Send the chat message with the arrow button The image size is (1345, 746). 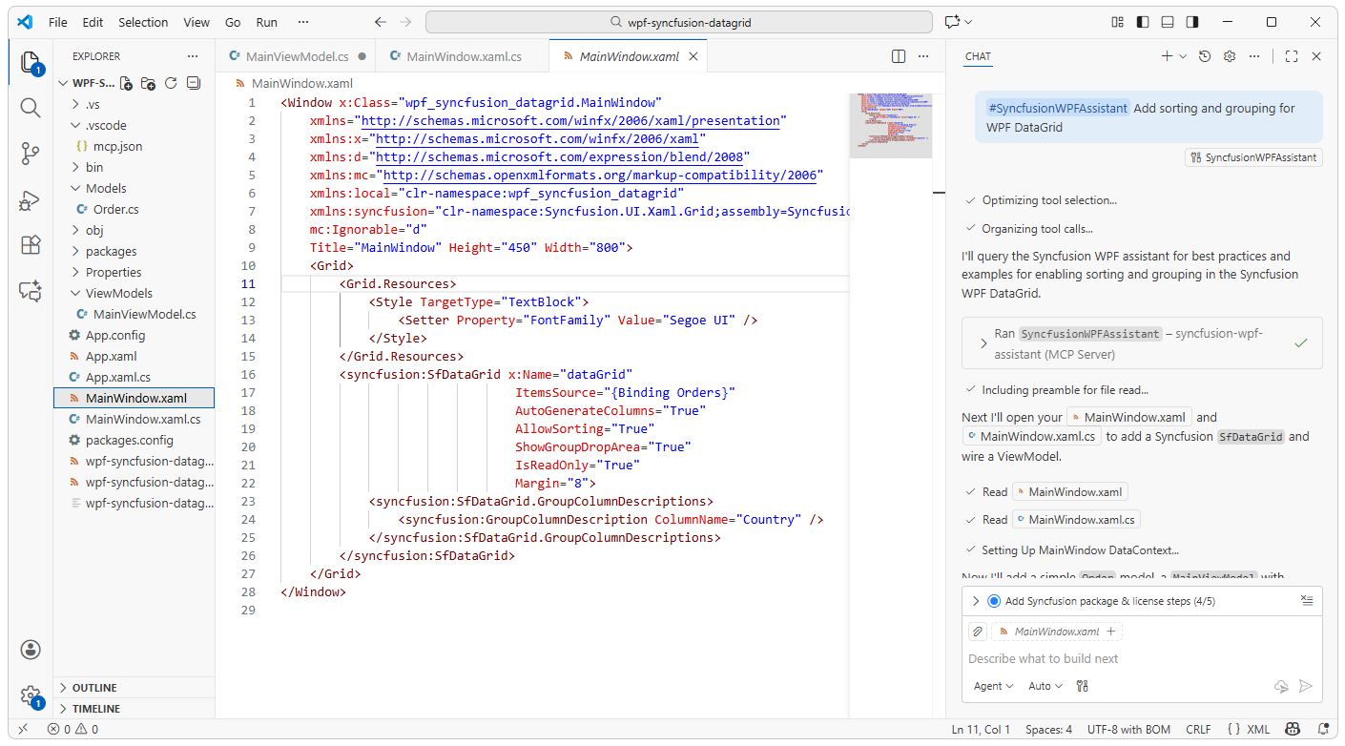(1307, 686)
